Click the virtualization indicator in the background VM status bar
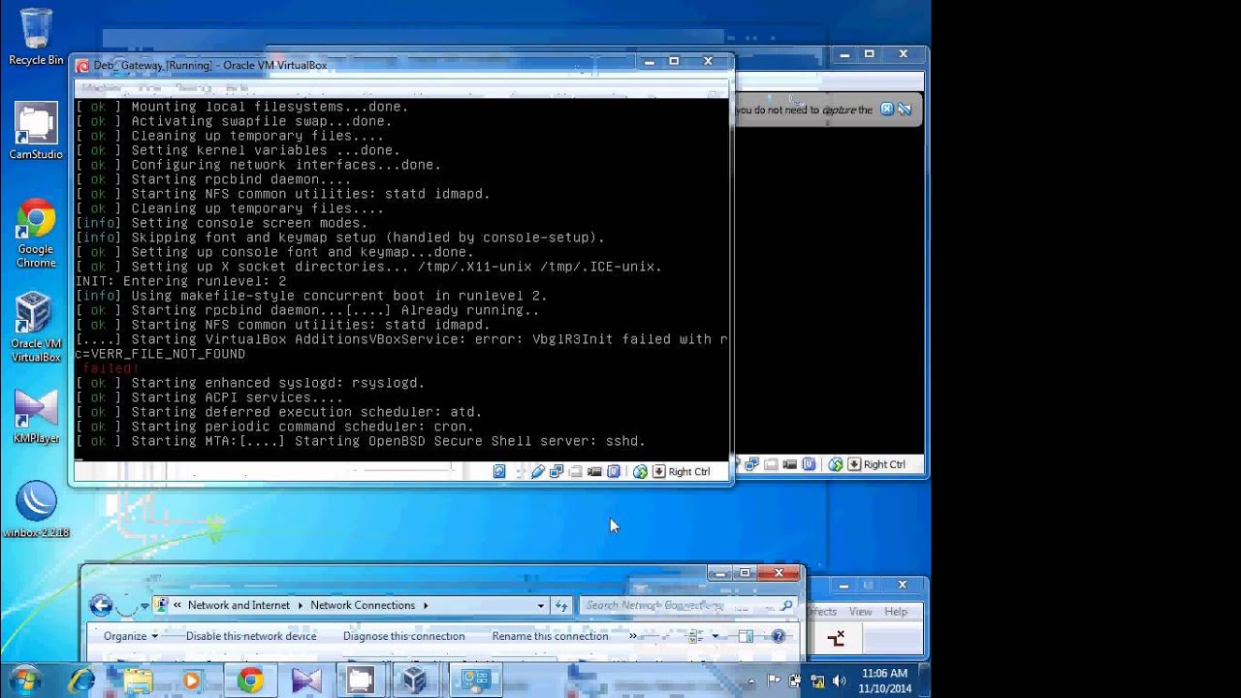The height and width of the screenshot is (698, 1241). point(809,464)
